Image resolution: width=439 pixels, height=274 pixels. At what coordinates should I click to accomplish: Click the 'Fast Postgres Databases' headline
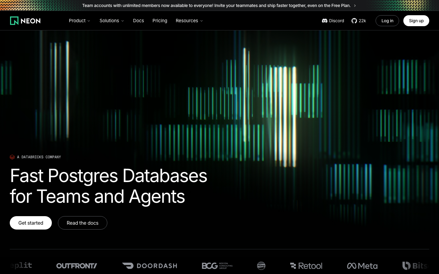click(109, 176)
